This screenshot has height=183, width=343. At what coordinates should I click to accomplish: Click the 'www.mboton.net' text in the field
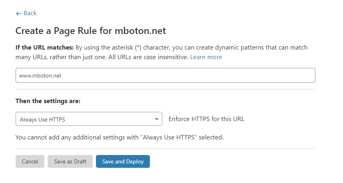[40, 76]
